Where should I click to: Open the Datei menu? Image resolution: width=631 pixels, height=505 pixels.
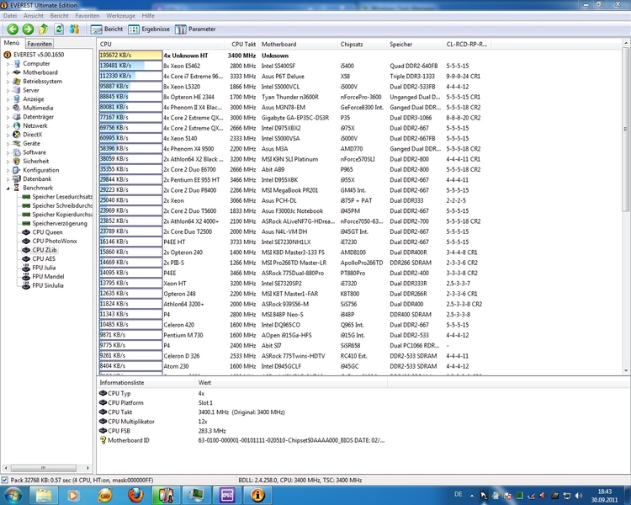[x=10, y=16]
